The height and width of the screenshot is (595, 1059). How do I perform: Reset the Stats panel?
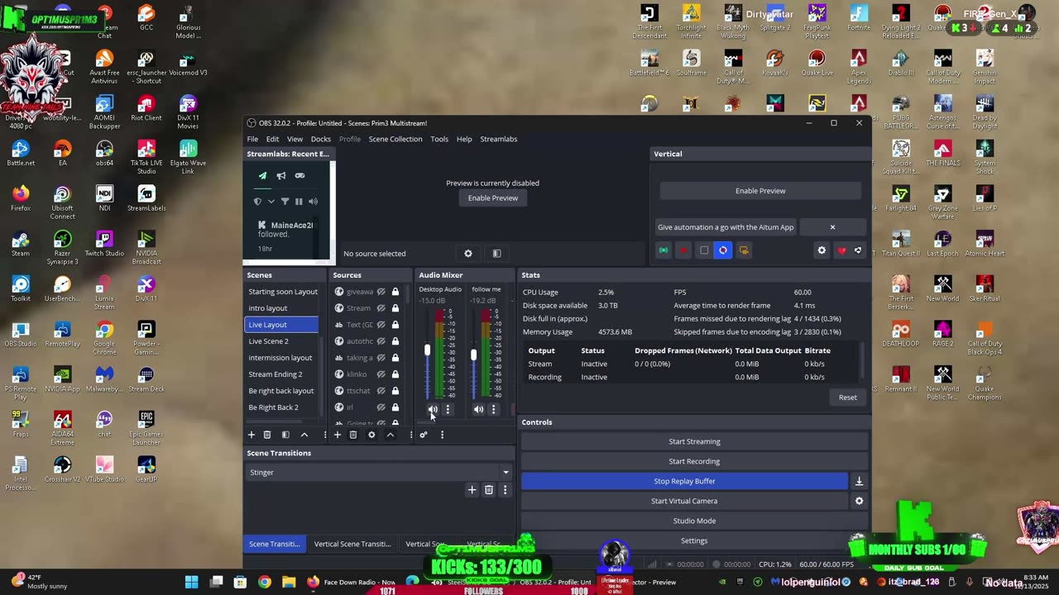[848, 397]
